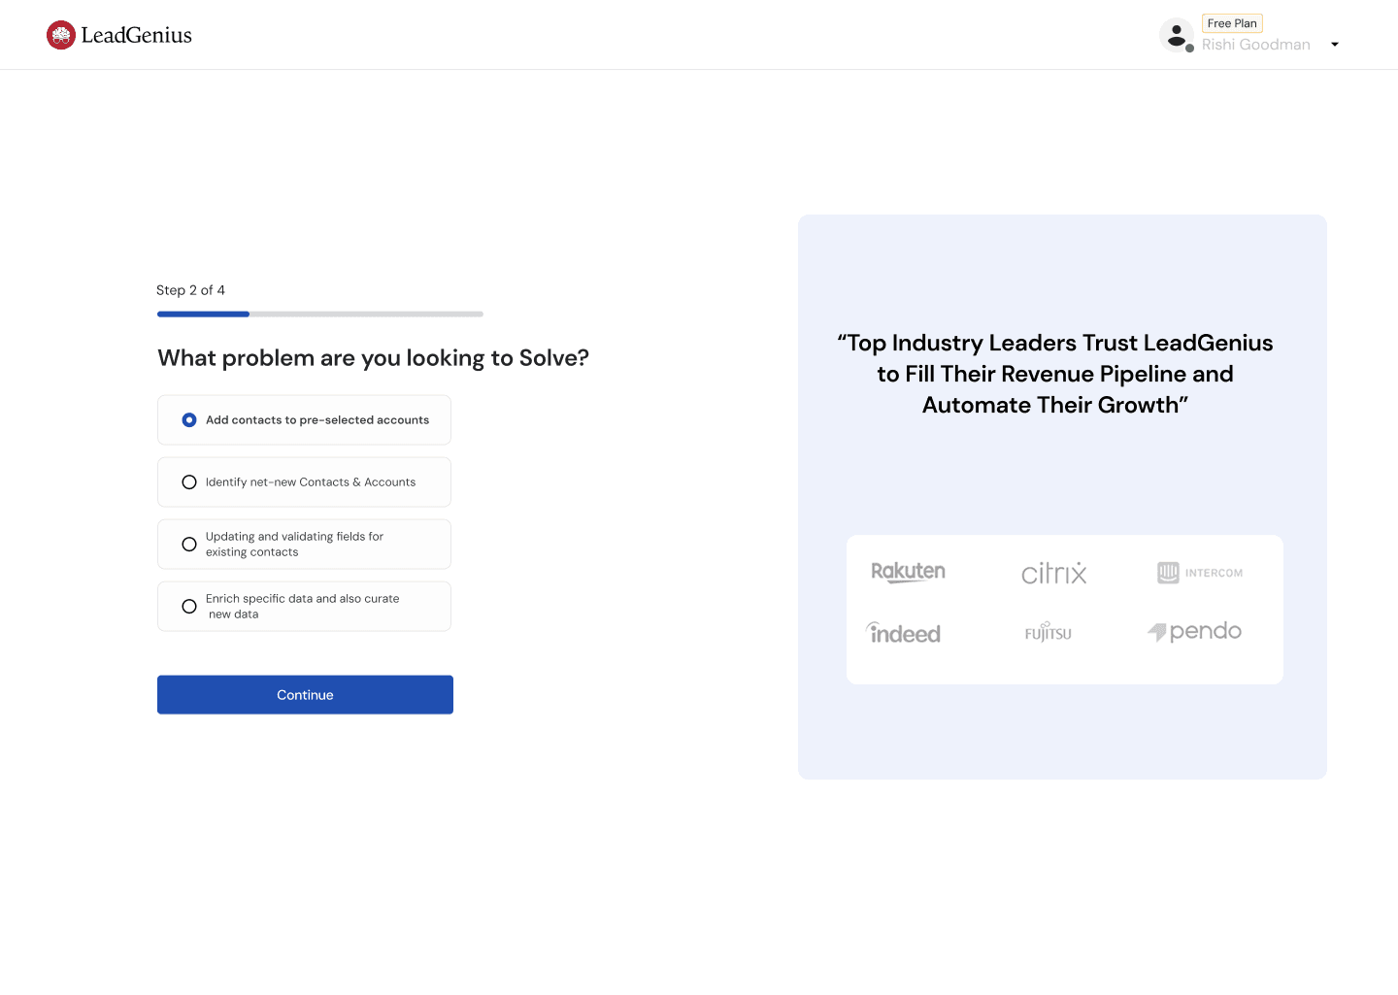Click the Indeed company logo
Screen dimensions: 1398x995
(x=903, y=632)
